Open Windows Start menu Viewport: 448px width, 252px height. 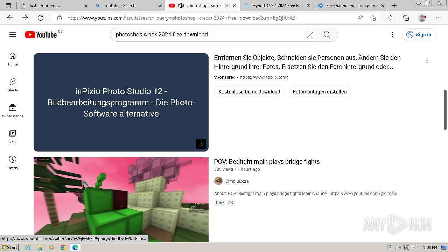[9, 247]
